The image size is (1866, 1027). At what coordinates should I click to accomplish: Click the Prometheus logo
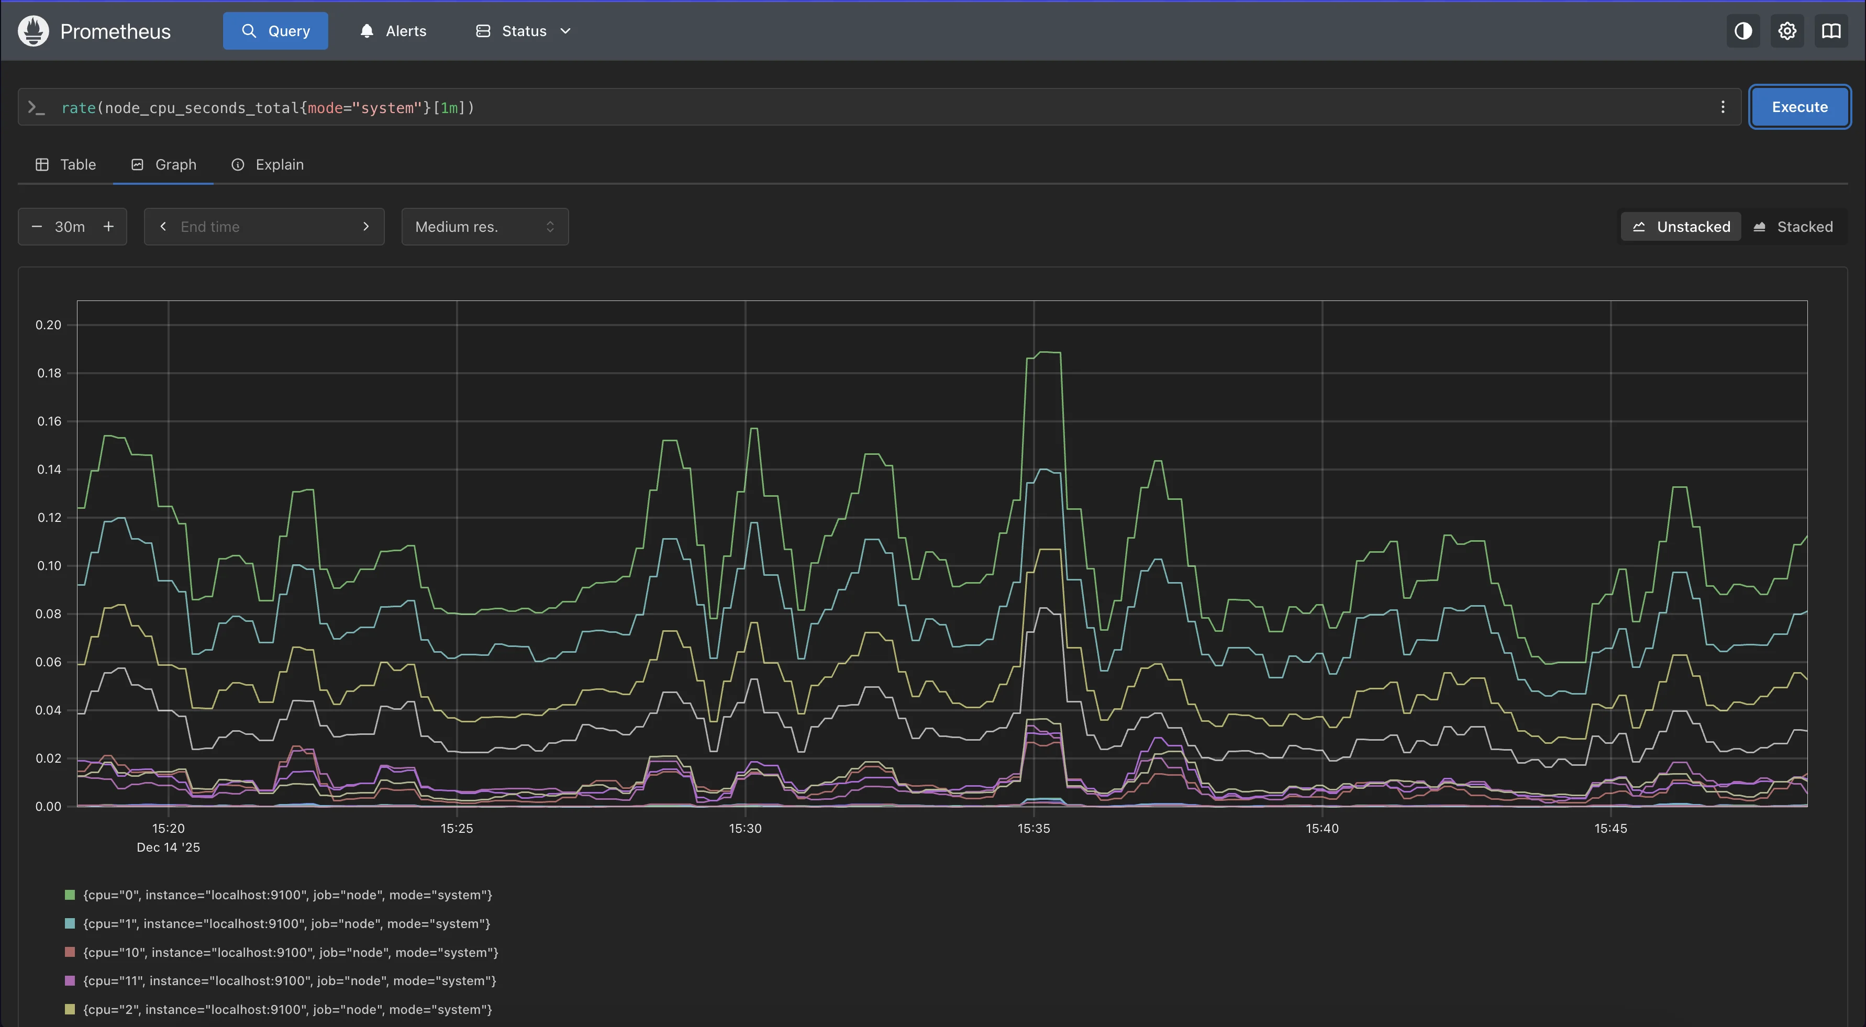coord(32,30)
